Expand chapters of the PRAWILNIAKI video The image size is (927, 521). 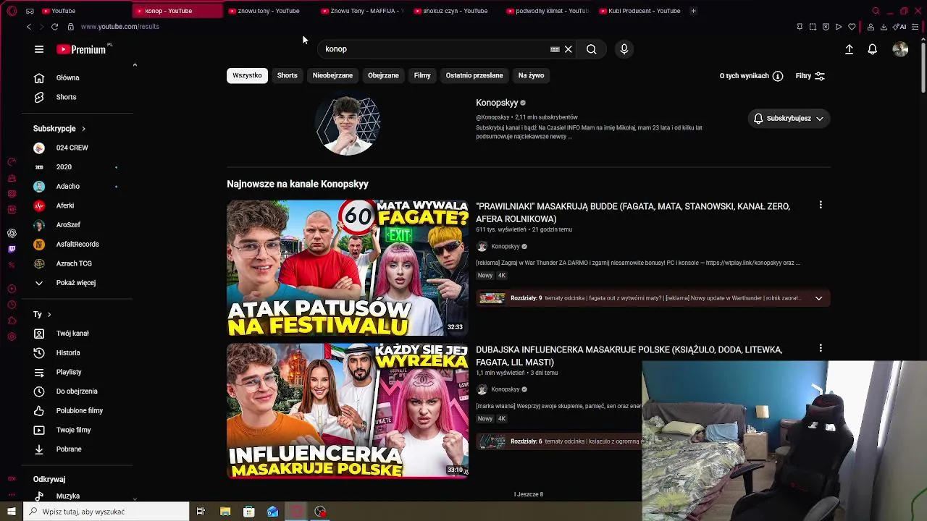(818, 298)
